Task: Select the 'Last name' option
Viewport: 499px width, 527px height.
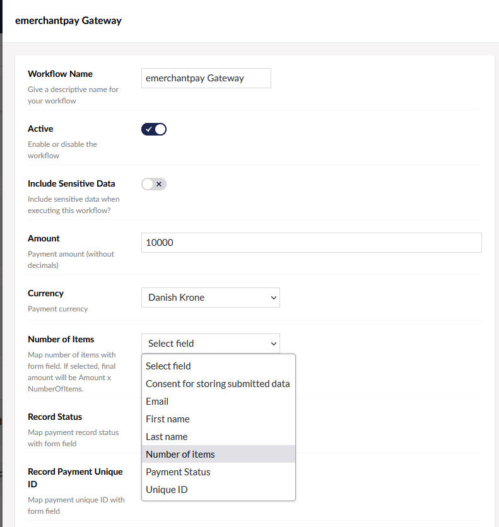Action: click(218, 437)
